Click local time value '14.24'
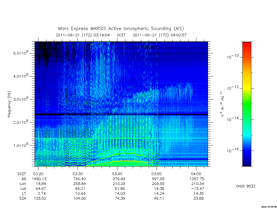 [x=159, y=193]
